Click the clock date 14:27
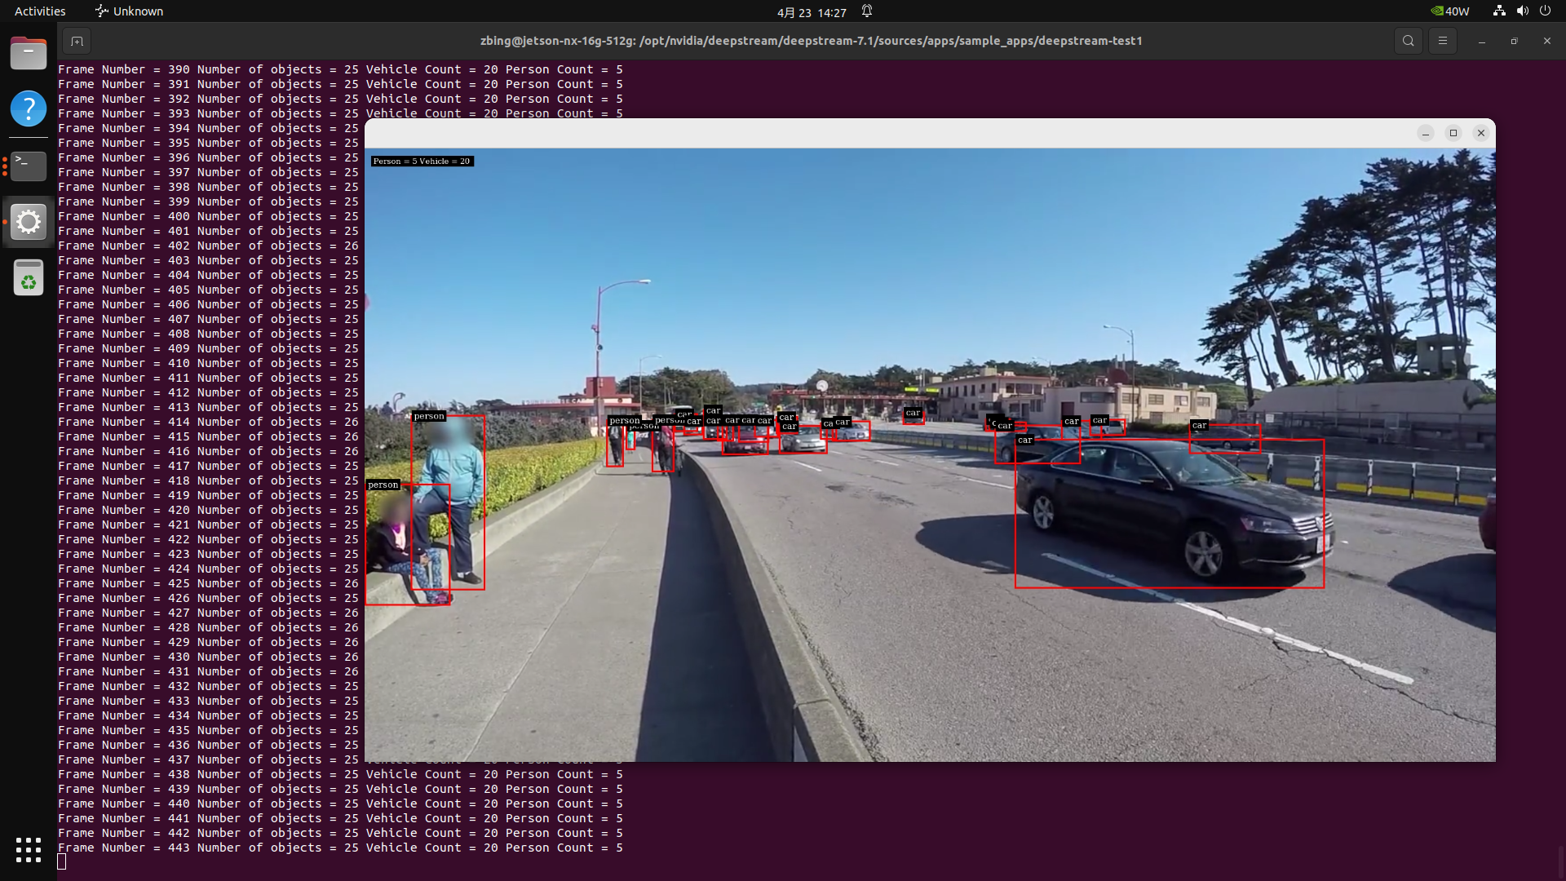1566x881 pixels. tap(812, 12)
